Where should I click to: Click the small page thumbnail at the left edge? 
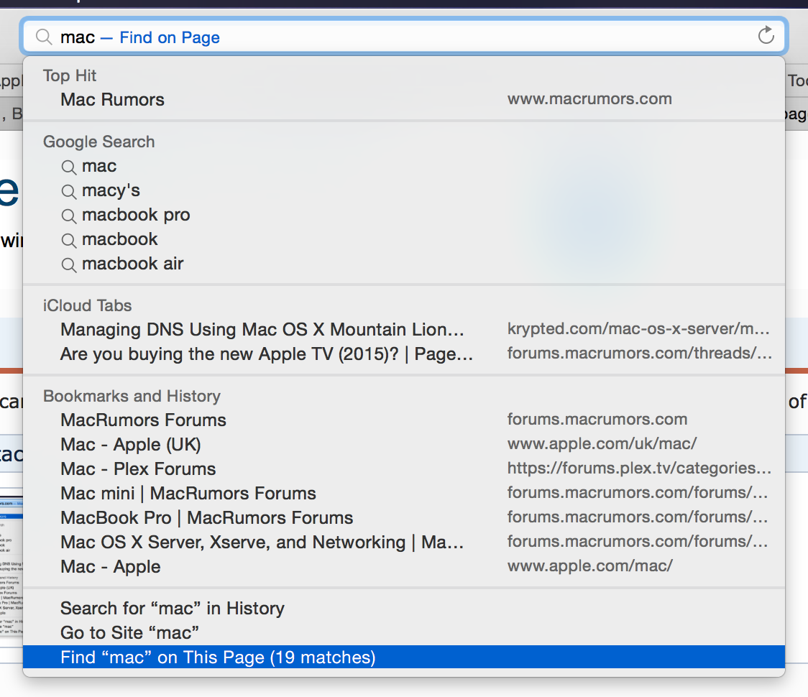(12, 565)
